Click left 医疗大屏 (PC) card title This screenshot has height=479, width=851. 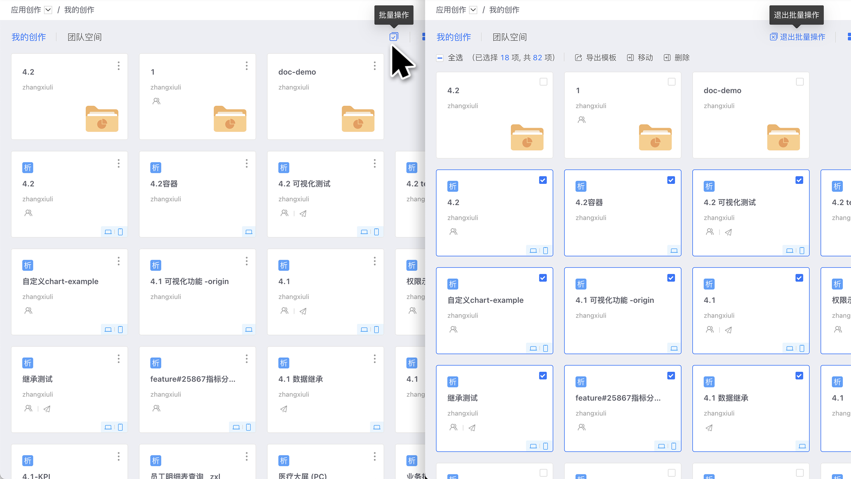[x=302, y=475]
